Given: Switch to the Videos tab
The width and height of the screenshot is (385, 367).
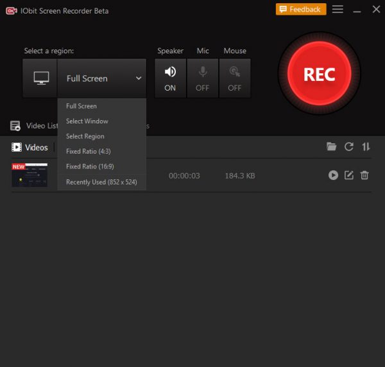Looking at the screenshot, I should point(30,147).
